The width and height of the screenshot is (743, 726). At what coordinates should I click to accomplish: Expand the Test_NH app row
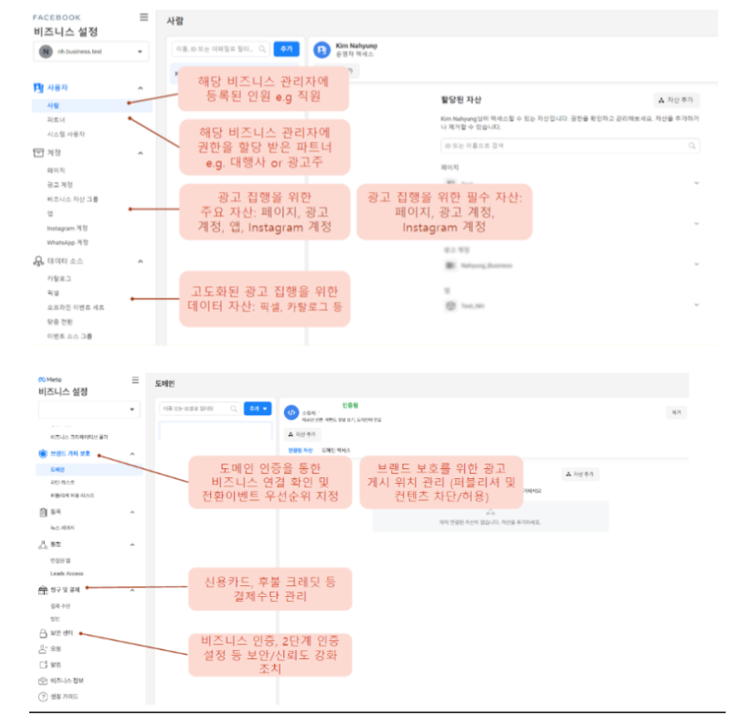[696, 304]
